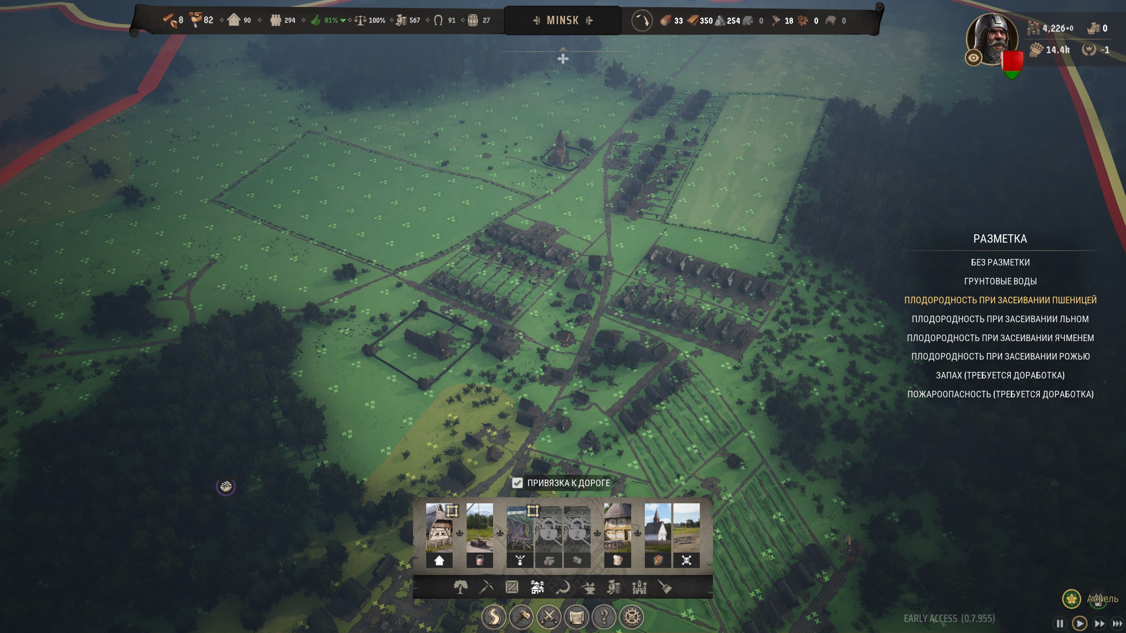Screen dimensions: 1126x633
Task: Select 'Плодородность при засеивании рожью' overlay
Action: pyautogui.click(x=1000, y=357)
